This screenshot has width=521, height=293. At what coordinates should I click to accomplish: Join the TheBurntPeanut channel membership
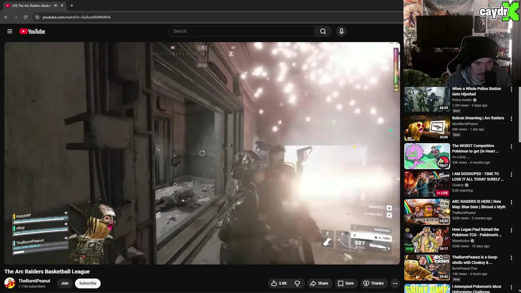[65, 283]
